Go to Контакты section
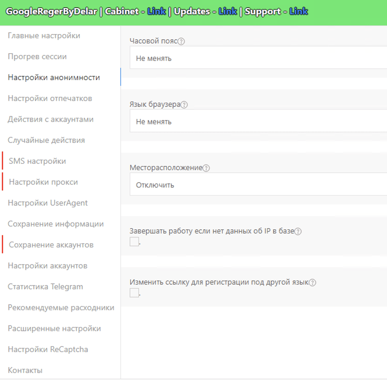Image resolution: width=387 pixels, height=389 pixels. (25, 370)
